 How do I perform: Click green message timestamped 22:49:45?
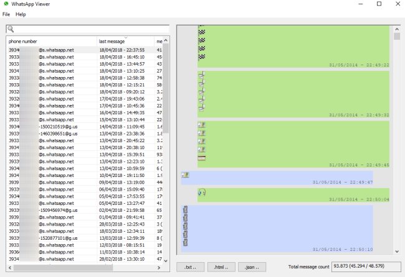pos(293,145)
